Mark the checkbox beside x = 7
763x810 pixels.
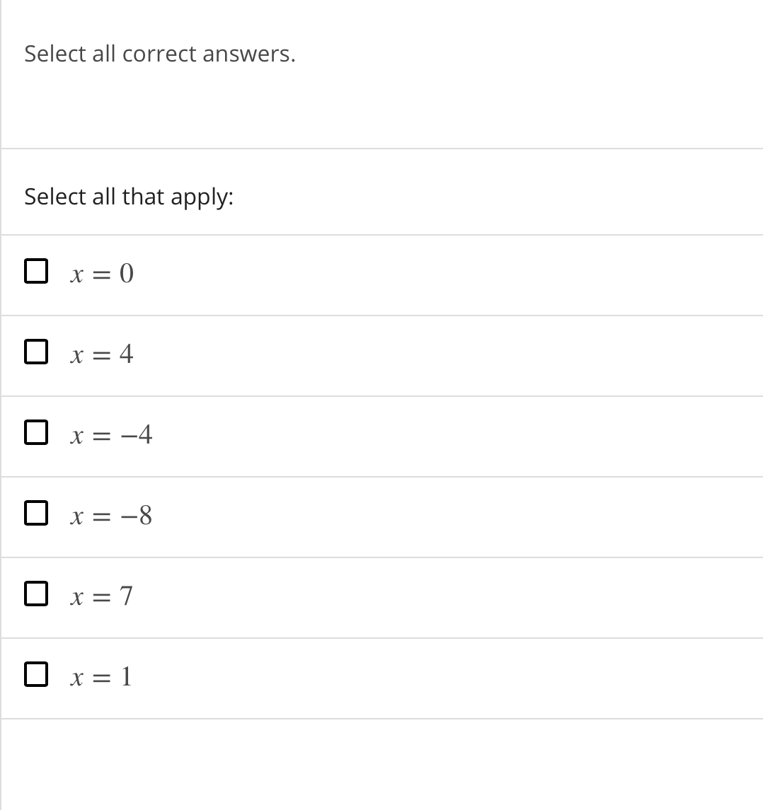(35, 595)
